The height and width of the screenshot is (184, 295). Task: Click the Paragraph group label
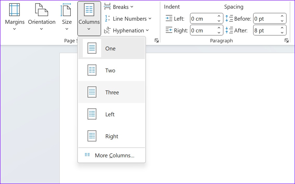221,41
